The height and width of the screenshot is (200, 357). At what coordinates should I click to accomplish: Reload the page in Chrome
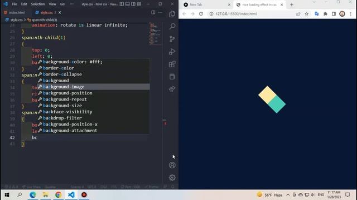pos(201,14)
